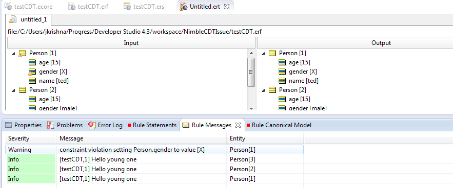Viewport: 453px width, 188px height.
Task: Click the Rule Canonical Model red icon
Action: click(248, 125)
